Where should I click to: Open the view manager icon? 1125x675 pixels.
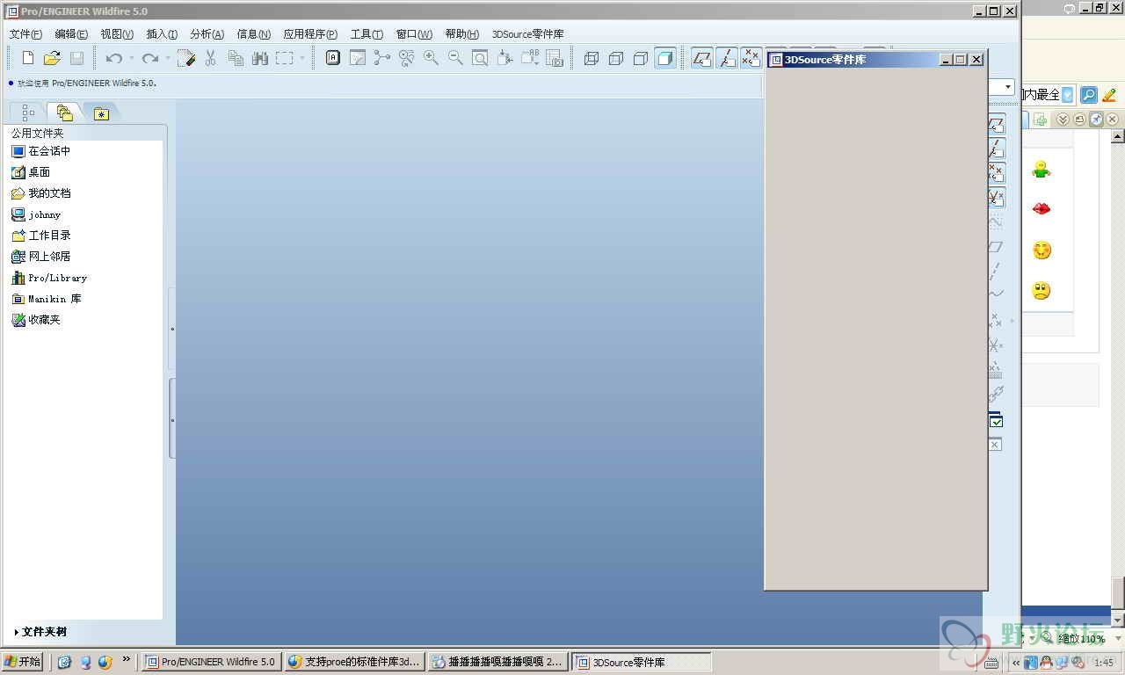555,58
